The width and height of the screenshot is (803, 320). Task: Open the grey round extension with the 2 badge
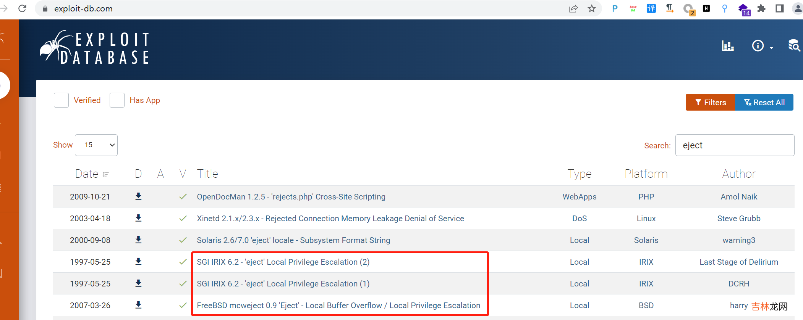689,9
